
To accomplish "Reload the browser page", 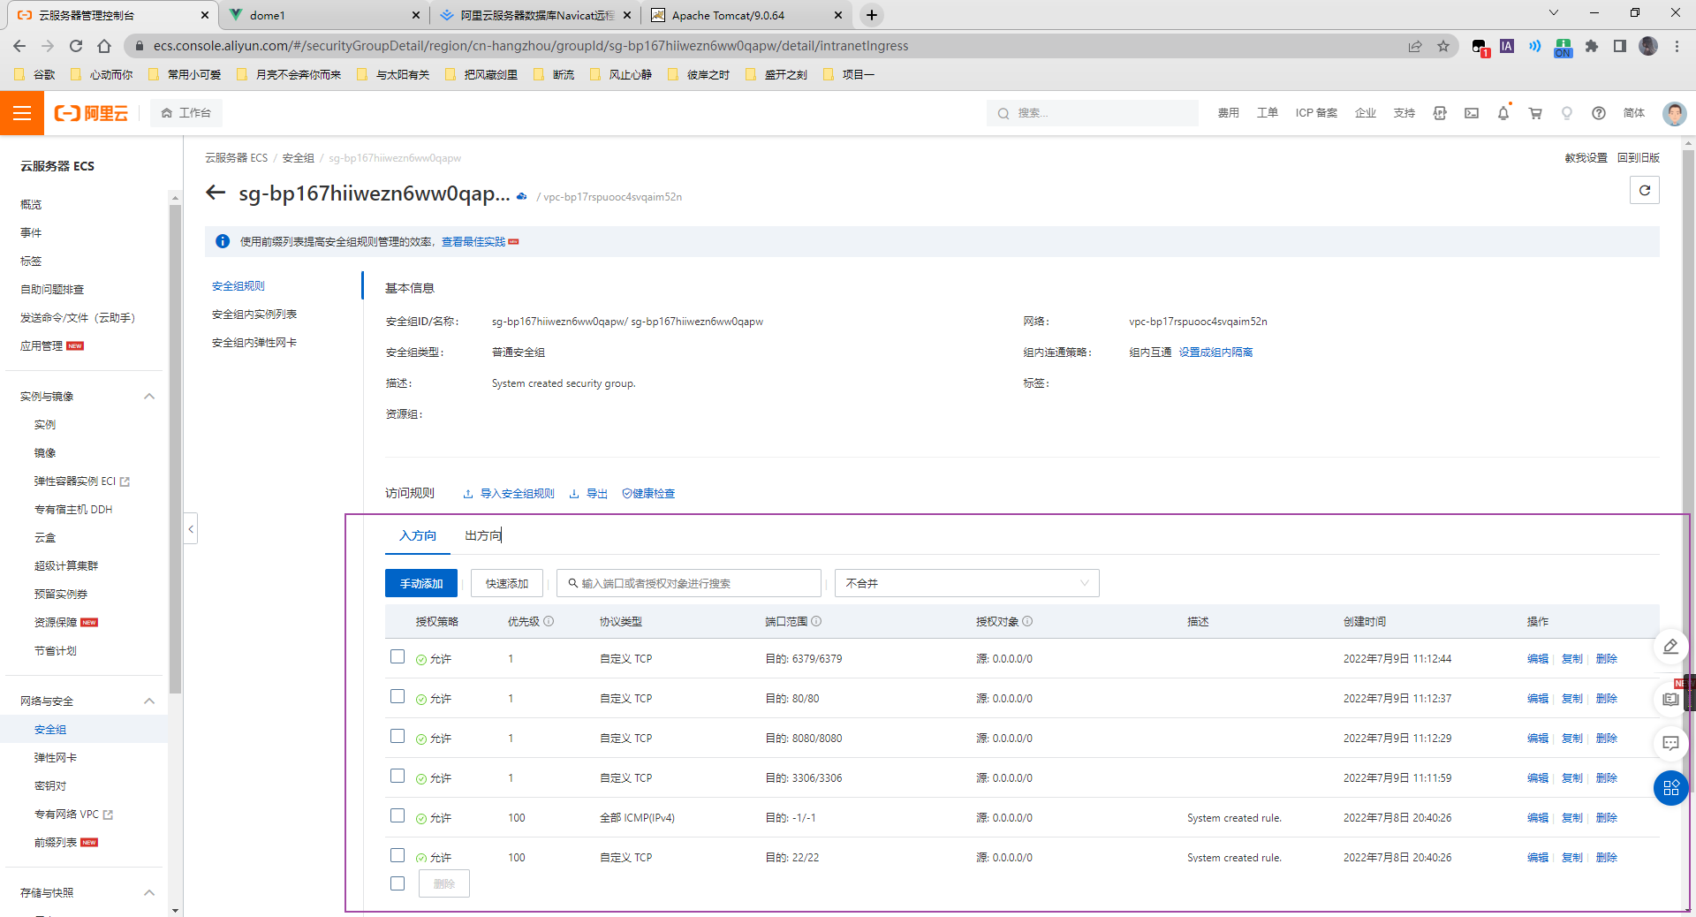I will (76, 46).
